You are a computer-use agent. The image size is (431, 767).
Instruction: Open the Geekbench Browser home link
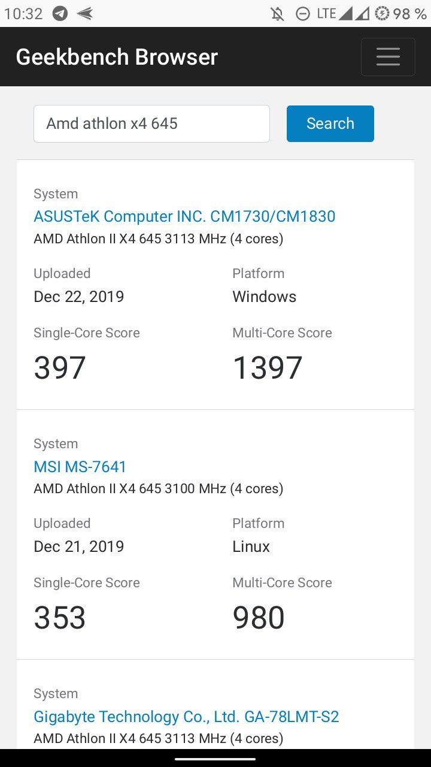(117, 57)
